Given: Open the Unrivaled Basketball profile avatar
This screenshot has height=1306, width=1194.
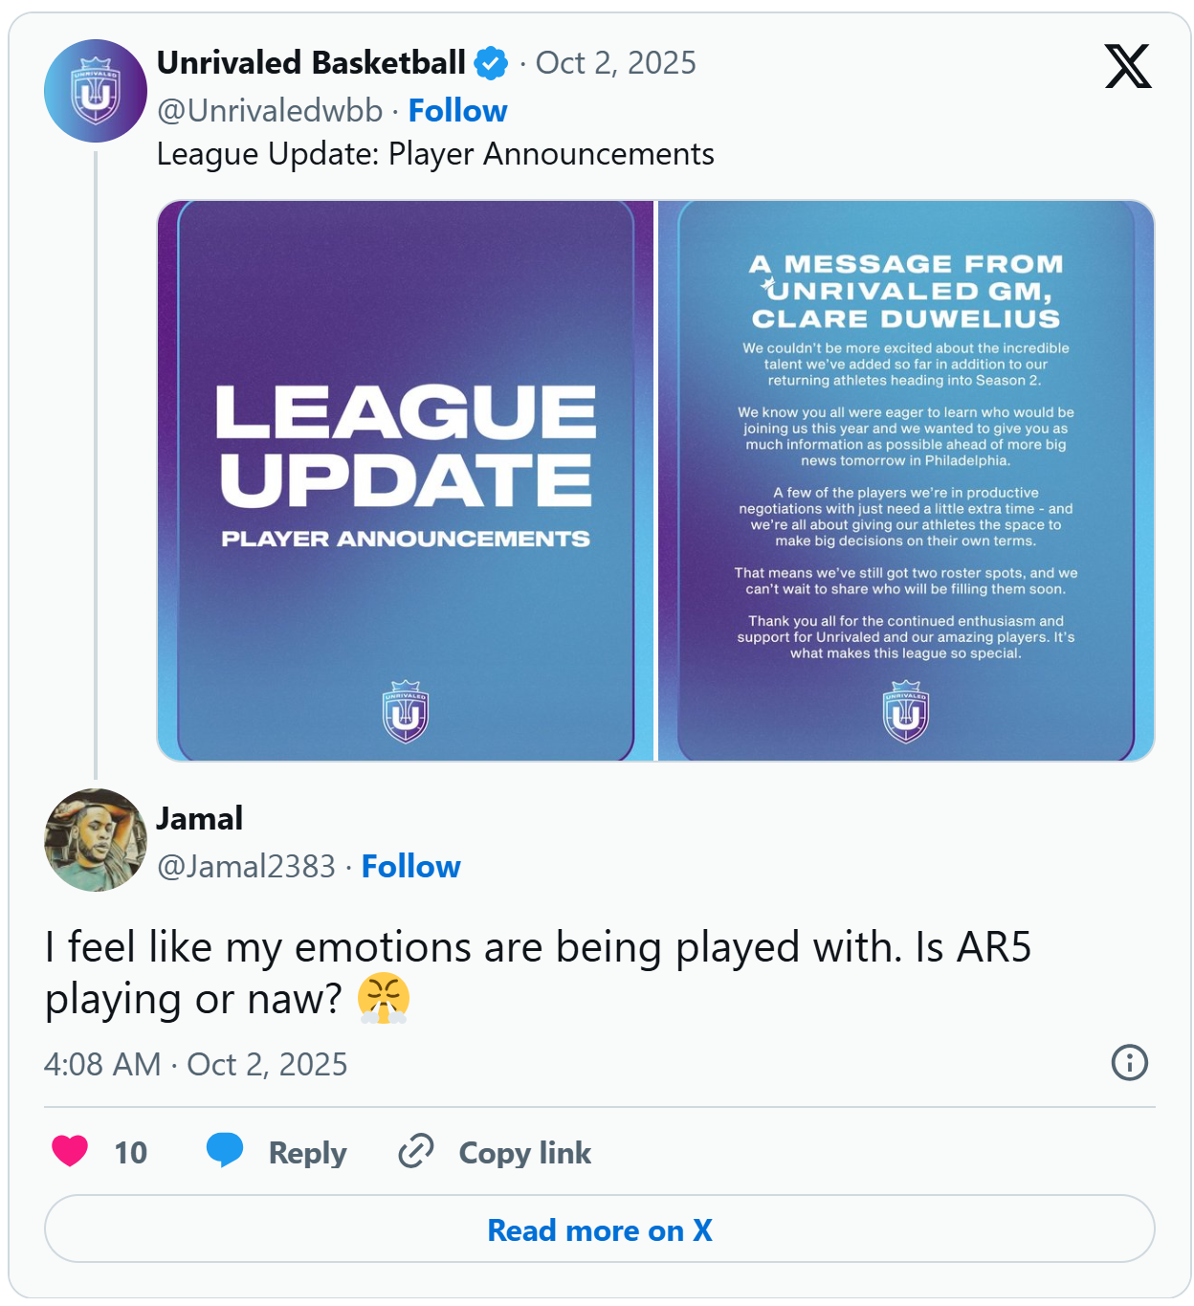Looking at the screenshot, I should [96, 91].
